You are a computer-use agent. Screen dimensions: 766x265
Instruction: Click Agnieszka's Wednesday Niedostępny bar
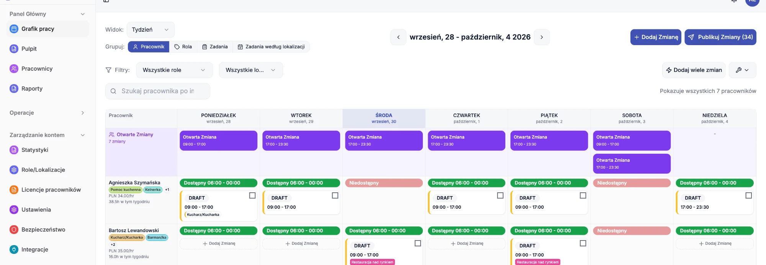click(x=384, y=183)
